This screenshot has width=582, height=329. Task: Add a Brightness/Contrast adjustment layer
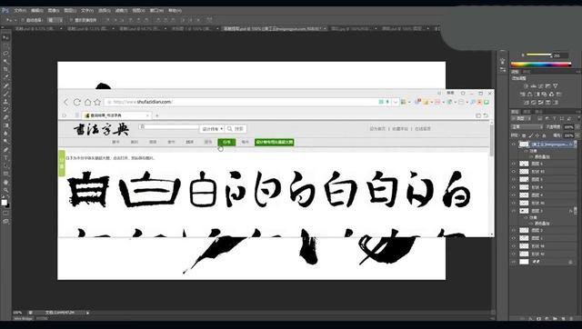[526, 86]
